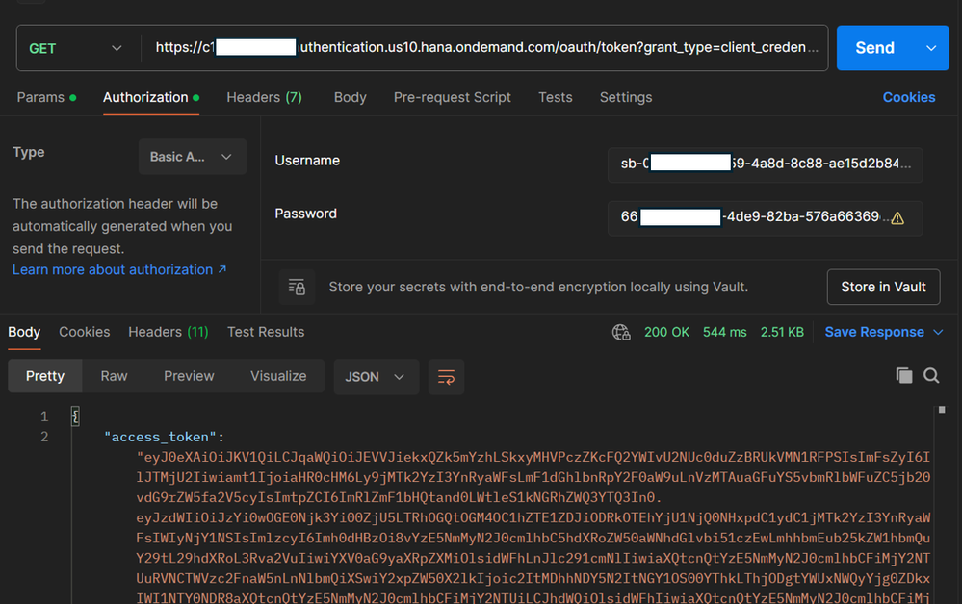
Task: Switch to the Tests tab
Action: click(556, 97)
